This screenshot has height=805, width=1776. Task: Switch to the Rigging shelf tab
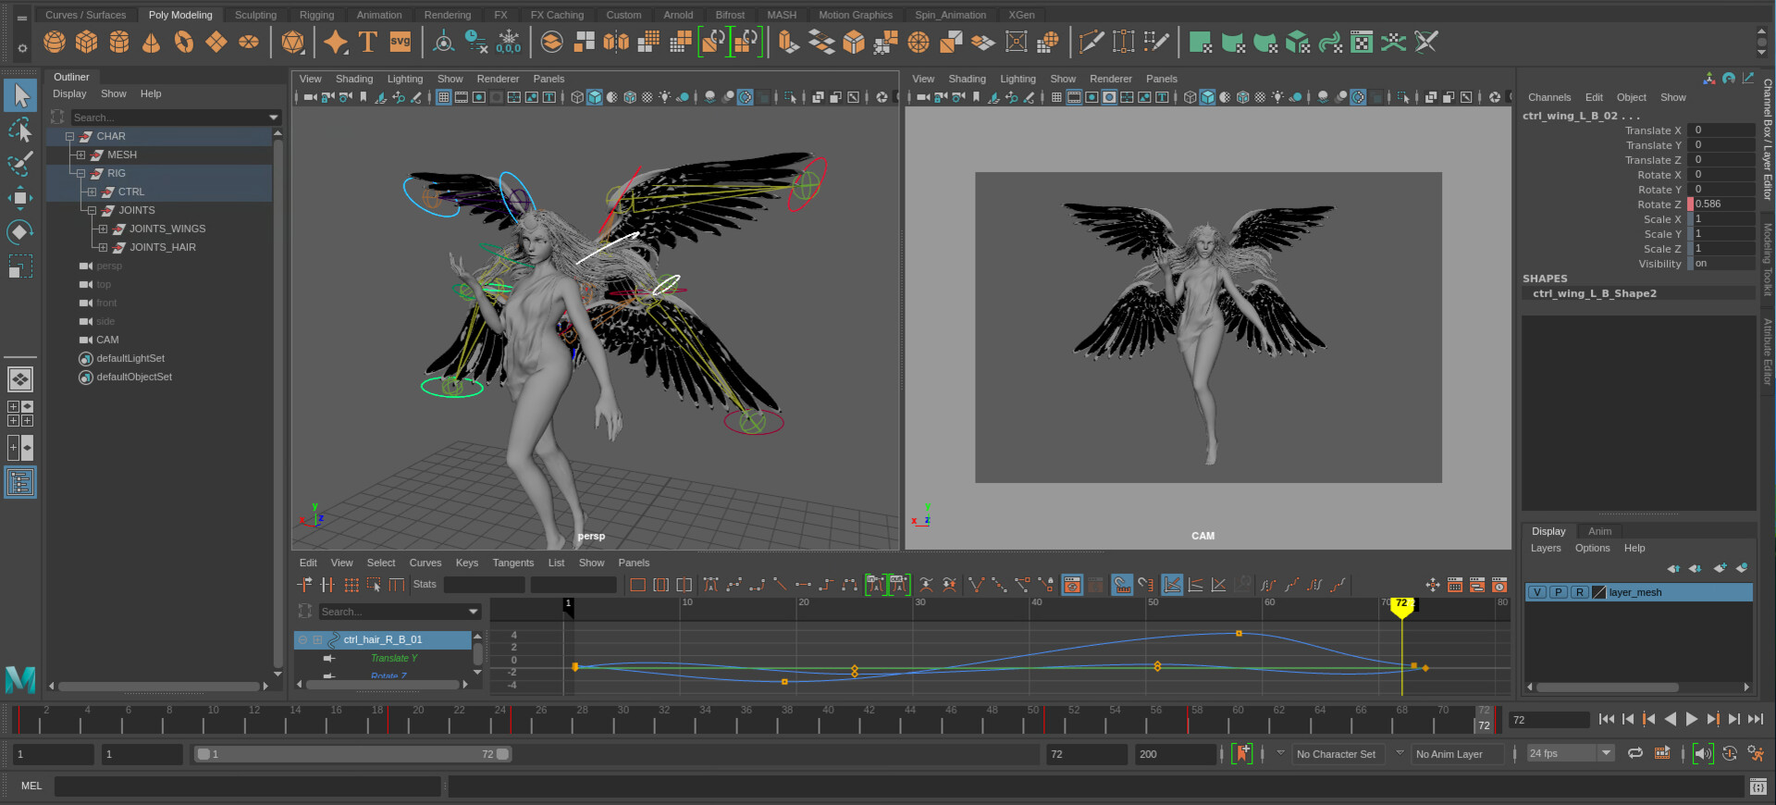(316, 15)
